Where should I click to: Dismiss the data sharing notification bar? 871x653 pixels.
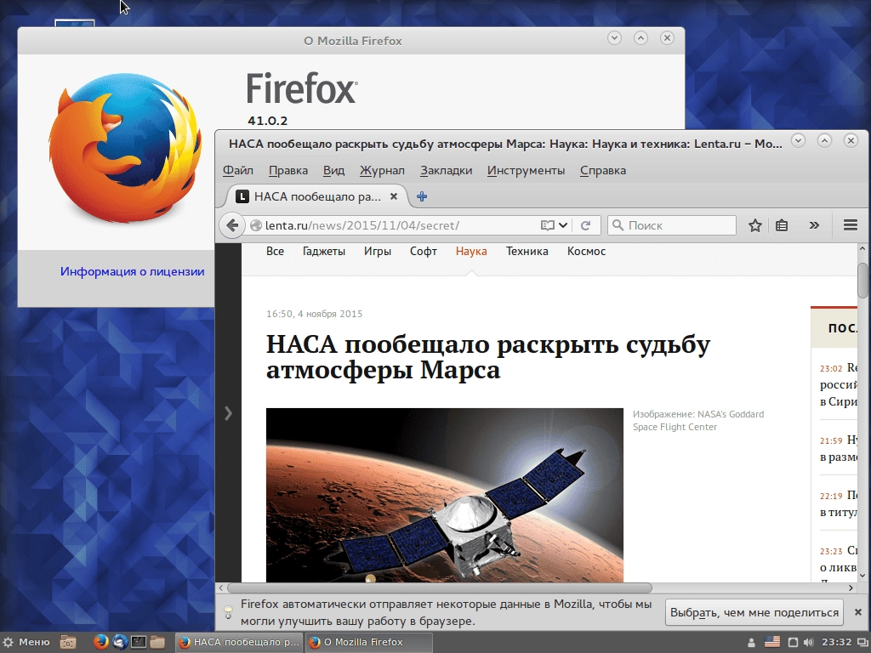pos(857,612)
